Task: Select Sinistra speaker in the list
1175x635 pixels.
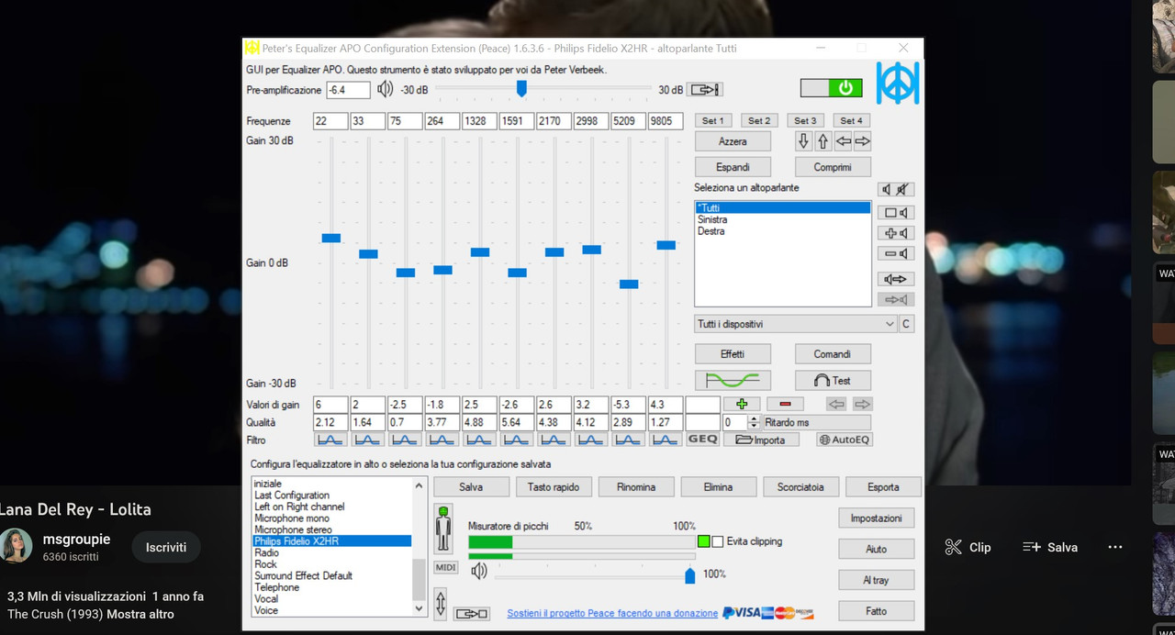Action: click(x=712, y=219)
